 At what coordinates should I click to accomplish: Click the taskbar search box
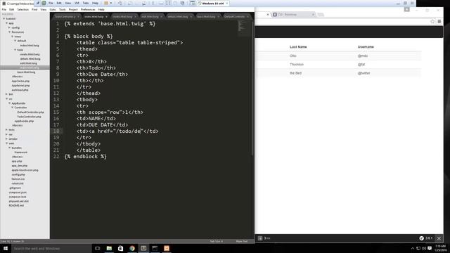[51, 248]
